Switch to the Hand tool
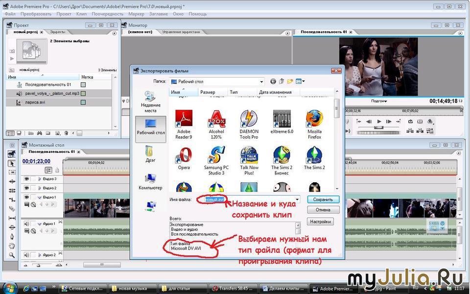 (x=12, y=245)
